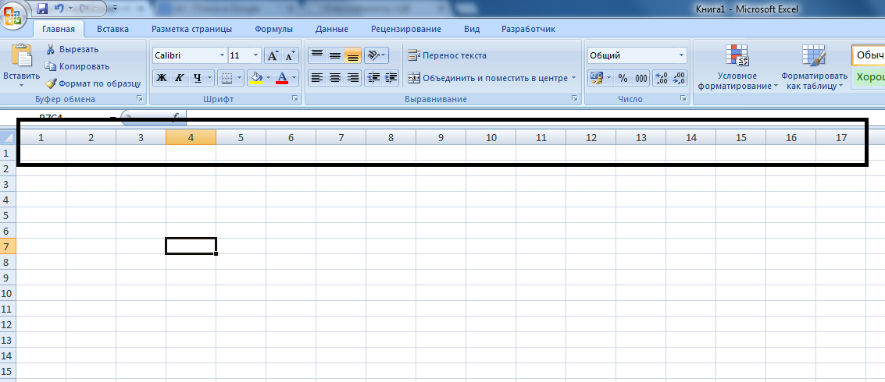Toggle underline Ч formatting
The image size is (885, 382).
197,78
